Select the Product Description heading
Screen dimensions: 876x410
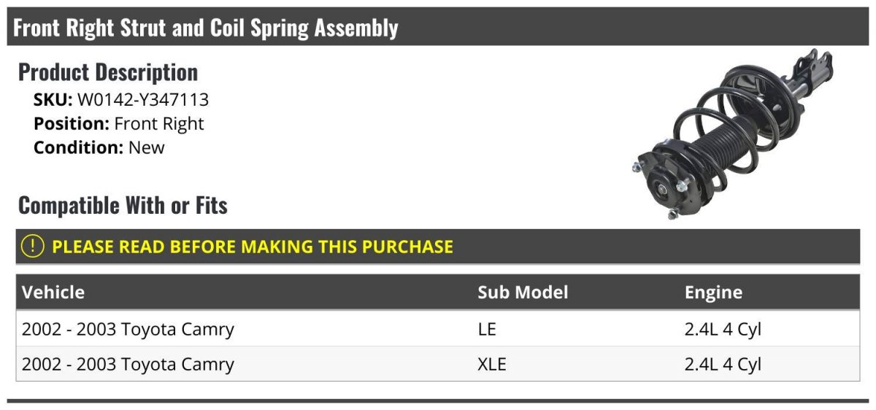tap(108, 72)
